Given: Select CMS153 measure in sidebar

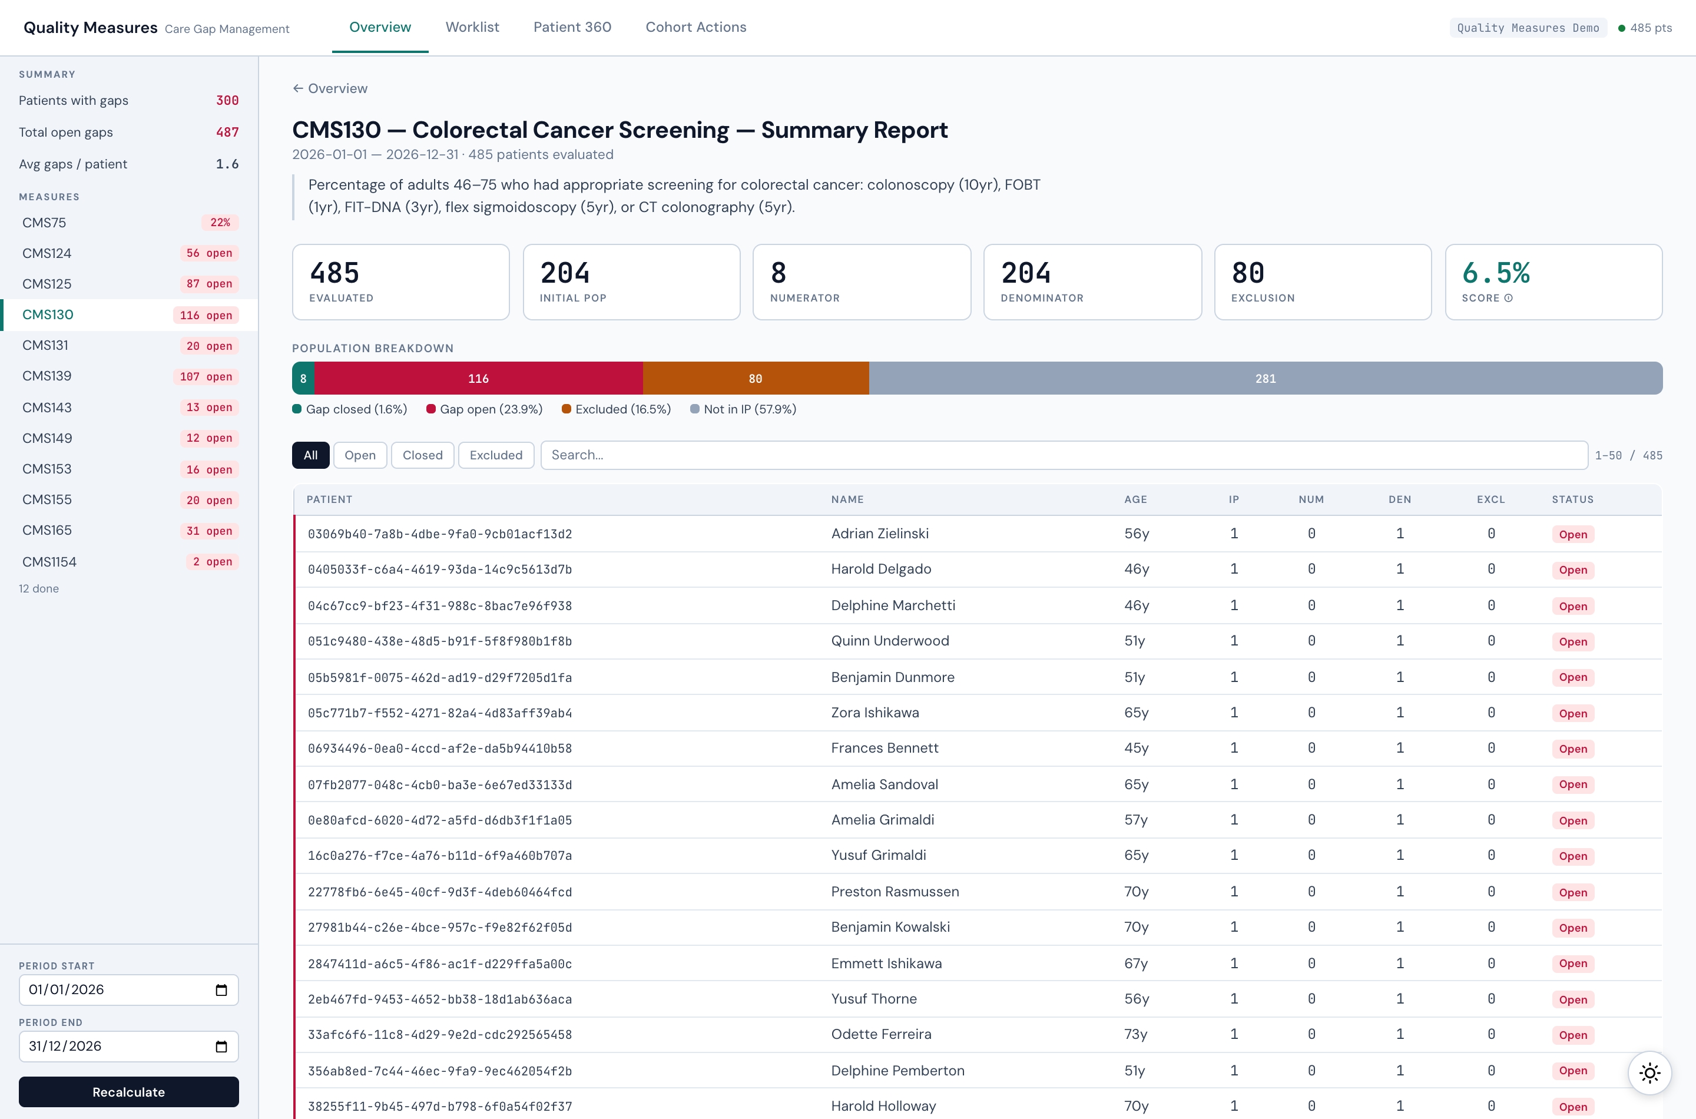Looking at the screenshot, I should (129, 469).
